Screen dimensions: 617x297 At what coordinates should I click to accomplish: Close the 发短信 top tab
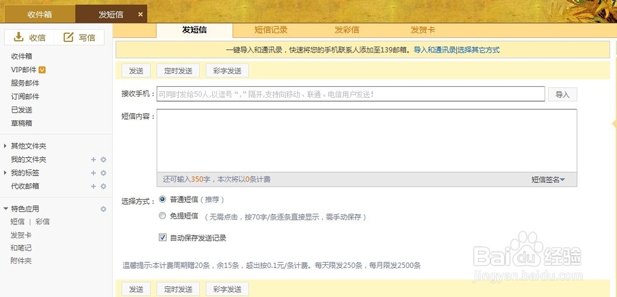141,15
